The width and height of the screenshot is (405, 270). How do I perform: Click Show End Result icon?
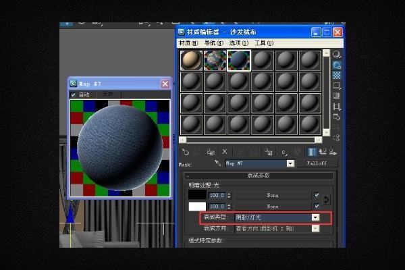(x=312, y=152)
